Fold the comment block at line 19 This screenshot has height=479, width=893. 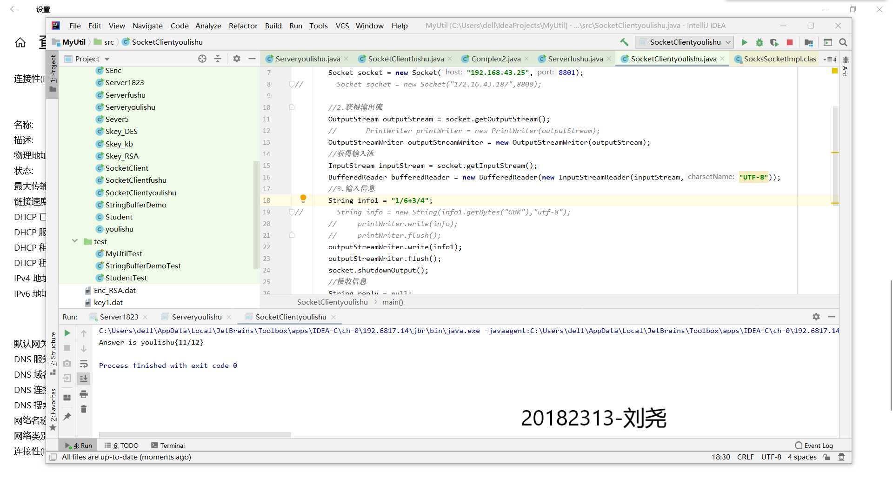[x=292, y=212]
